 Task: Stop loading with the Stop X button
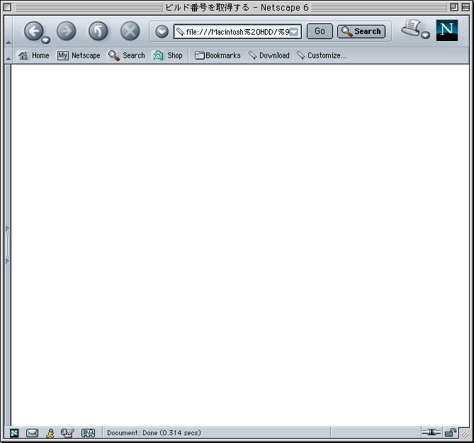click(130, 31)
